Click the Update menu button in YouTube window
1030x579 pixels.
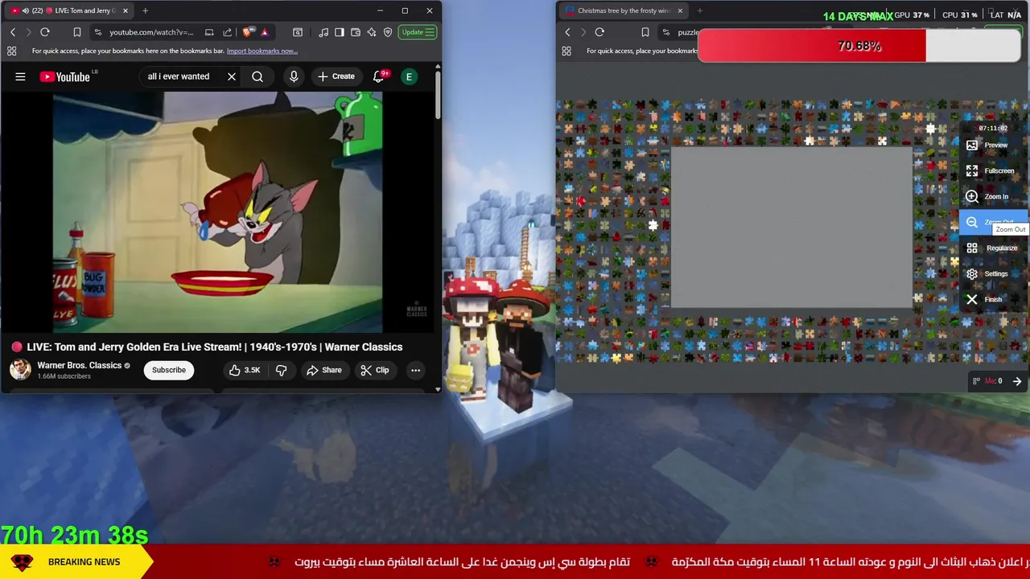(x=418, y=32)
